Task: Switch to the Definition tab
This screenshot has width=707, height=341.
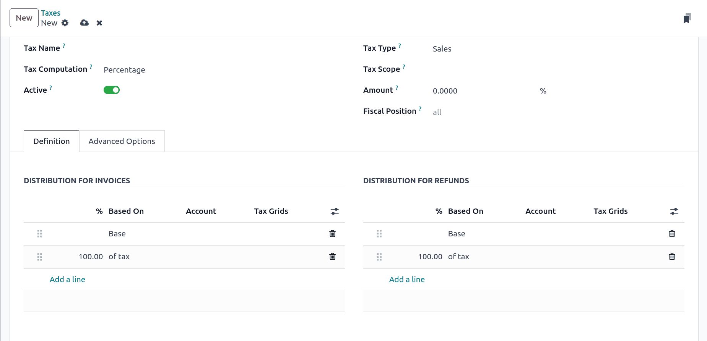Action: 52,141
